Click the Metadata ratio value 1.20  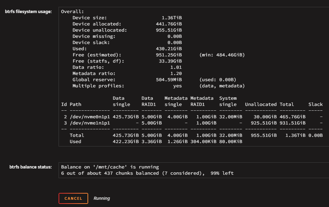(176, 74)
